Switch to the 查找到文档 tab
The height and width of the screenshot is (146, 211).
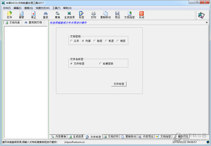point(33,23)
